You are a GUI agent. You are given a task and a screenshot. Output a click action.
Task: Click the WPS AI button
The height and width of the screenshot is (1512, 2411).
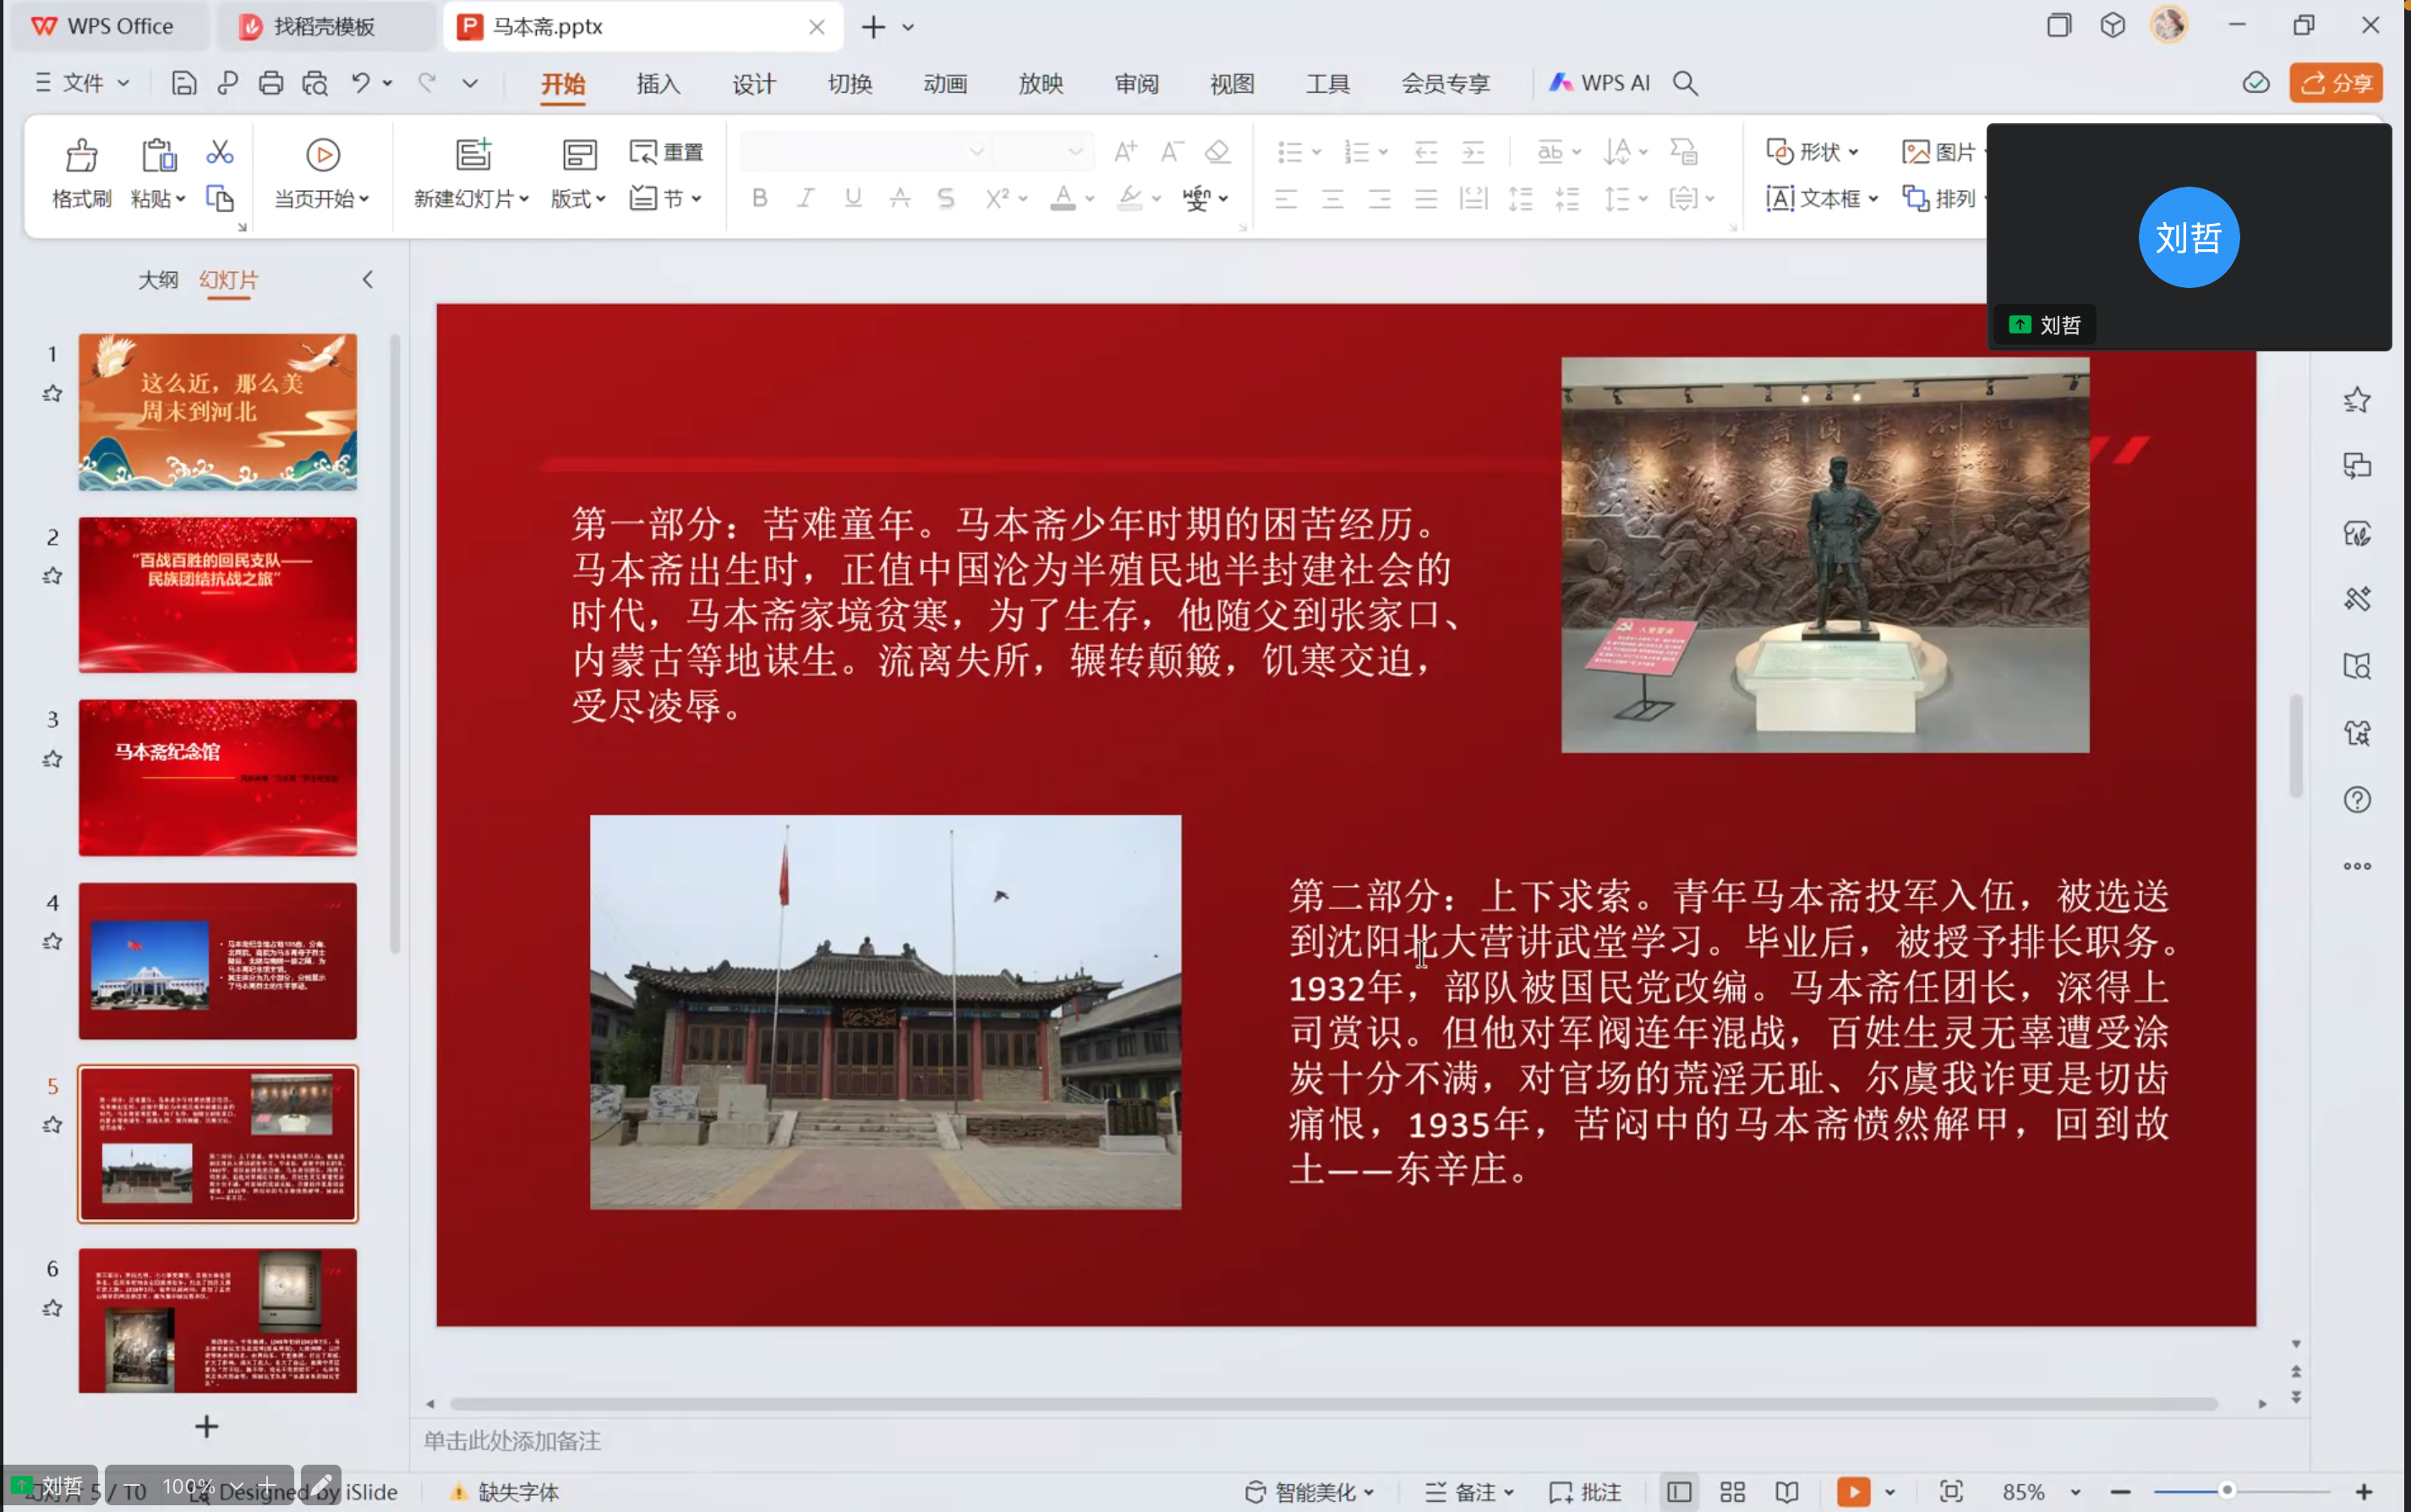click(x=1599, y=83)
